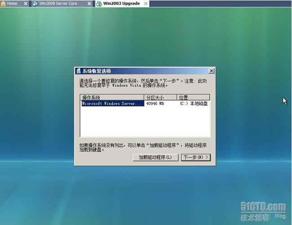Screen dimensions: 292x225
Task: Click the 下一步(N) button
Action: click(x=195, y=157)
